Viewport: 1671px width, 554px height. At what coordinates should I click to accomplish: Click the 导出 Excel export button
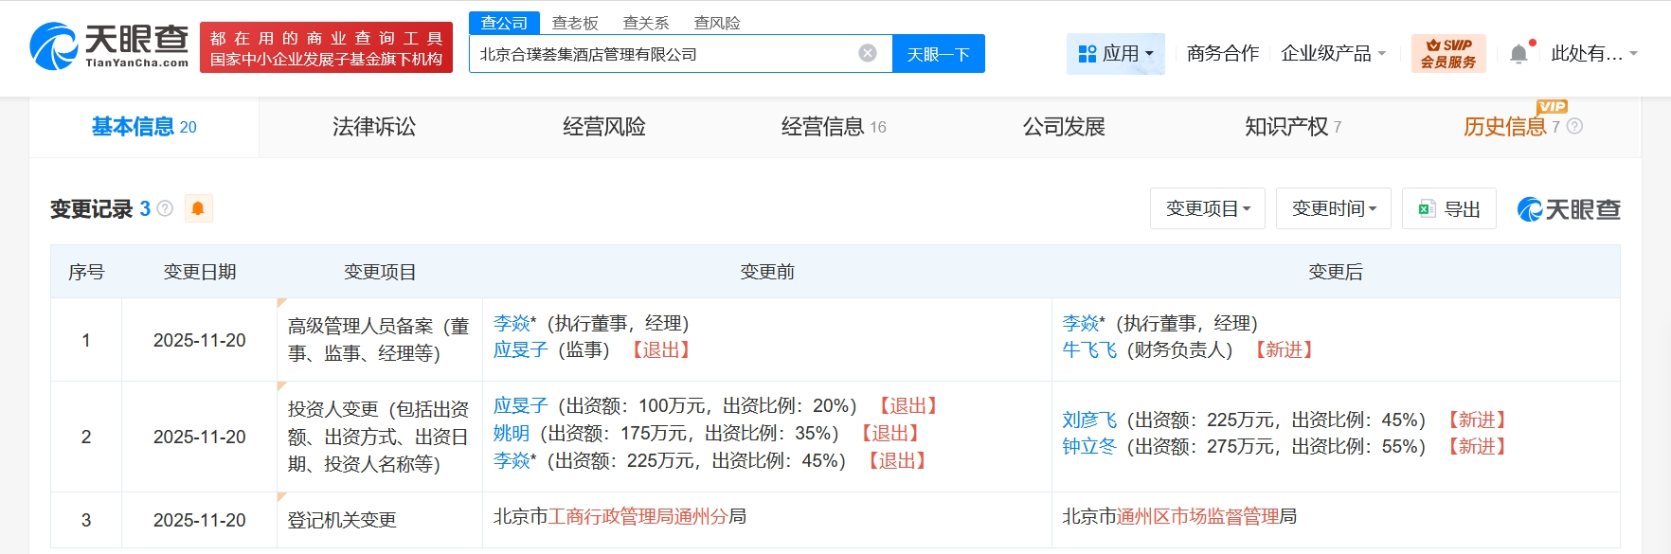[x=1448, y=208]
